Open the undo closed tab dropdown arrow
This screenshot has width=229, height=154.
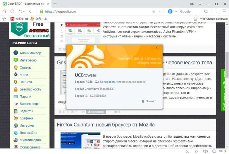[x=24, y=12]
